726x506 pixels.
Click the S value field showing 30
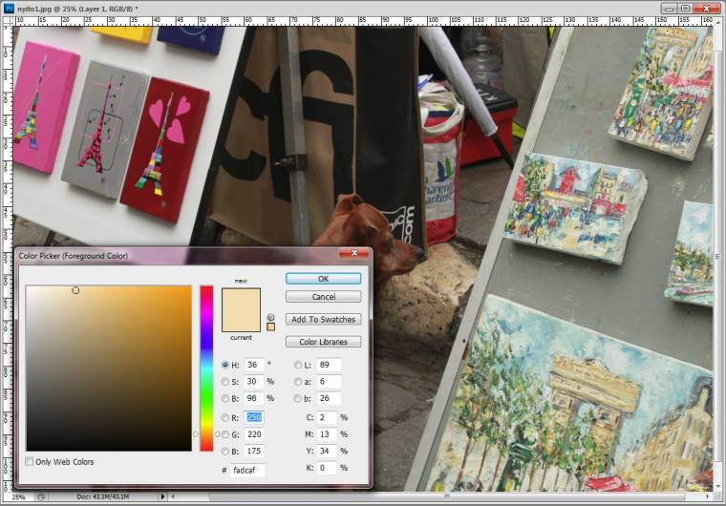254,382
